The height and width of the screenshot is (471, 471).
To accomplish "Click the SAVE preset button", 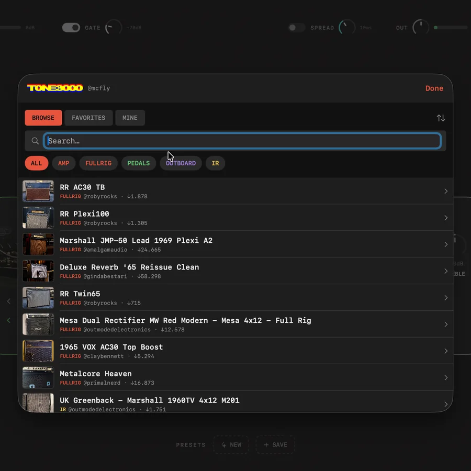I will (275, 444).
